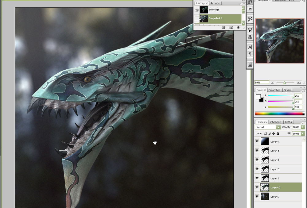
Task: Open the History panel options menu
Action: click(243, 4)
